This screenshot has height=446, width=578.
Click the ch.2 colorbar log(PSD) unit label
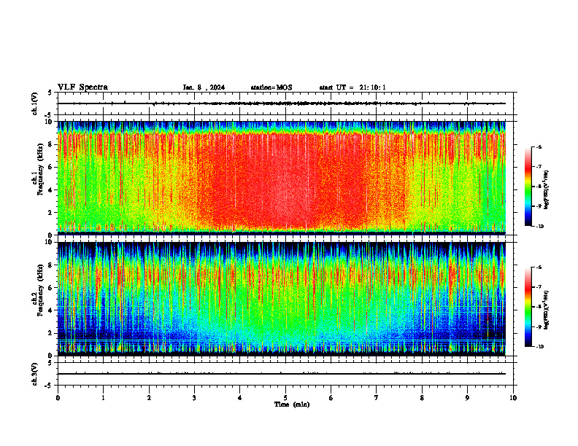click(x=547, y=310)
